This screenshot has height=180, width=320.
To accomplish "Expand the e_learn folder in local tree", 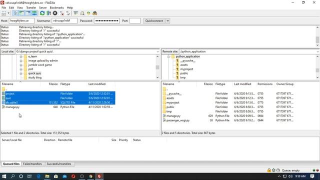I will pyautogui.click(x=21, y=56).
